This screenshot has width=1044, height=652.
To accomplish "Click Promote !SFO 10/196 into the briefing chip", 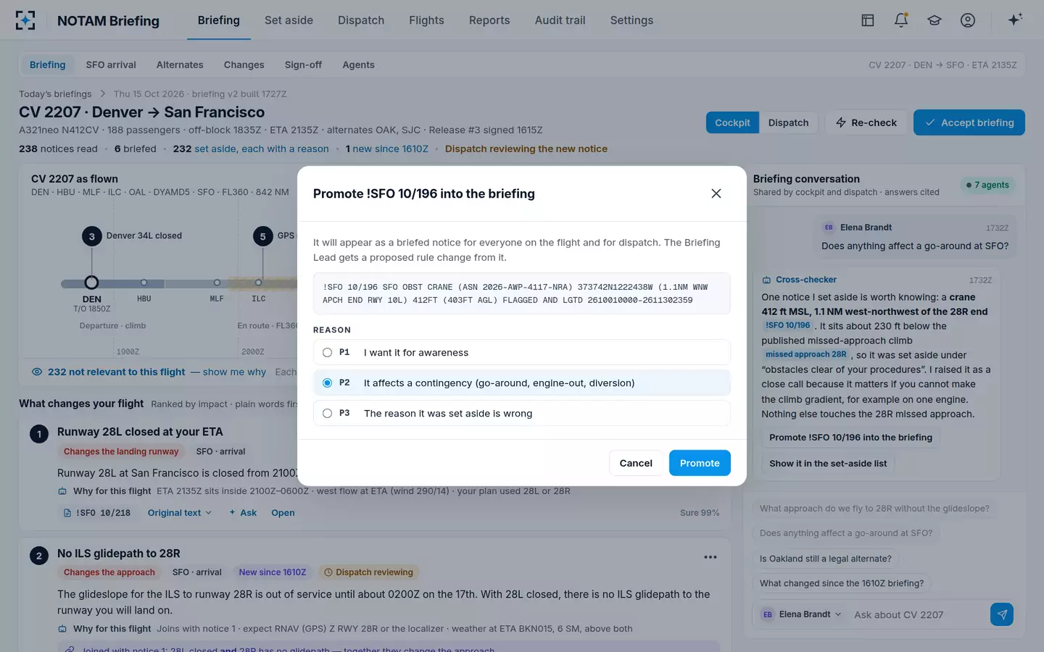I will coord(850,438).
